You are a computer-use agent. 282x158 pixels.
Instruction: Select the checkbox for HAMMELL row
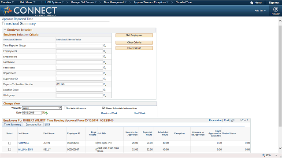tap(10, 143)
